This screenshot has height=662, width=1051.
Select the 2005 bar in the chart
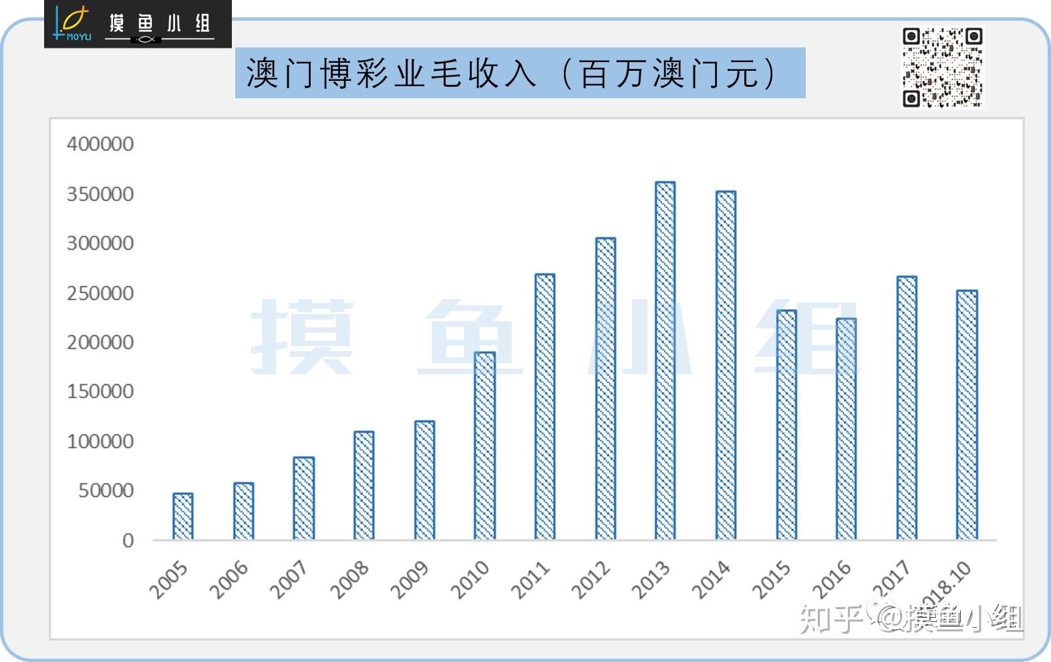point(182,516)
